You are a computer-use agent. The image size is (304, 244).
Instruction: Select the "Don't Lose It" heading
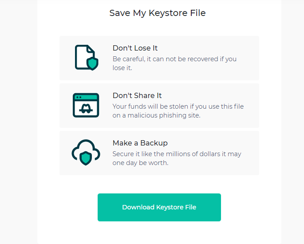[135, 48]
